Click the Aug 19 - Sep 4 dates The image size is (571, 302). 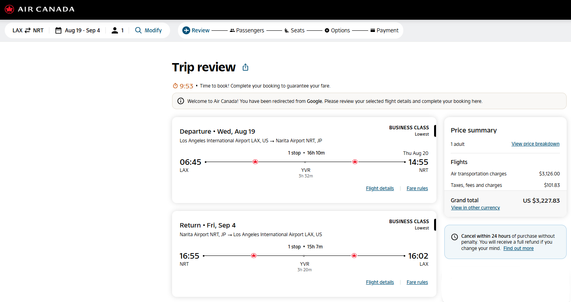82,30
